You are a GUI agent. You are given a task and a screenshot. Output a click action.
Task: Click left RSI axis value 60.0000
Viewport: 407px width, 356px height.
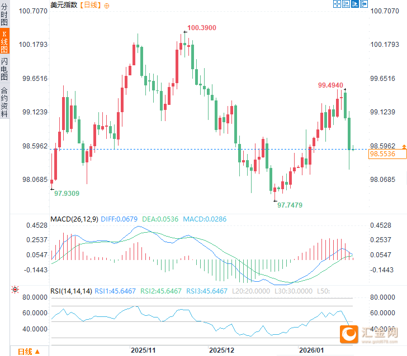[35, 313]
